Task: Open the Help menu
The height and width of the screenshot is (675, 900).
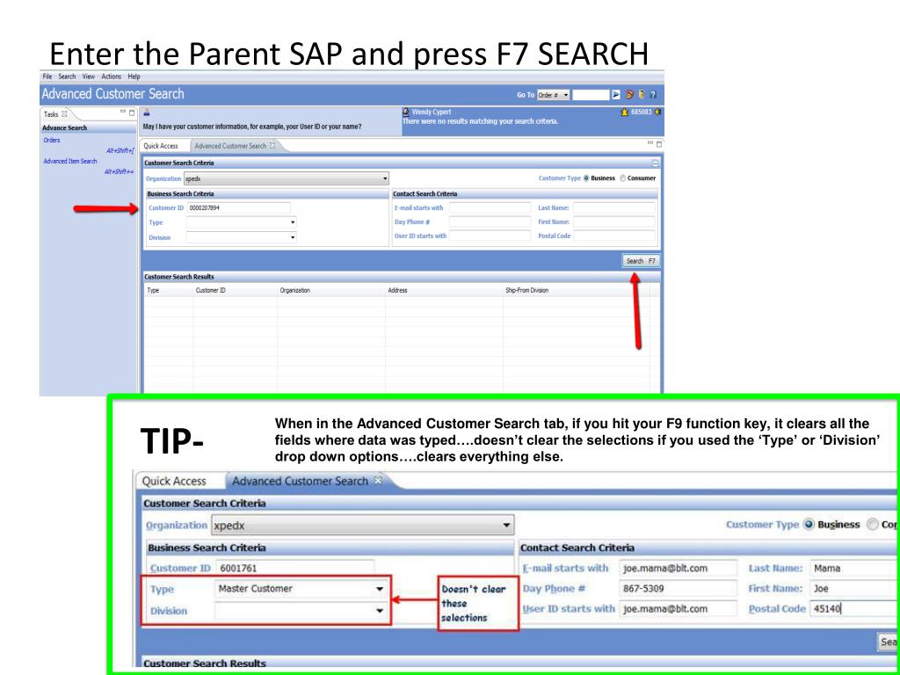Action: tap(134, 76)
